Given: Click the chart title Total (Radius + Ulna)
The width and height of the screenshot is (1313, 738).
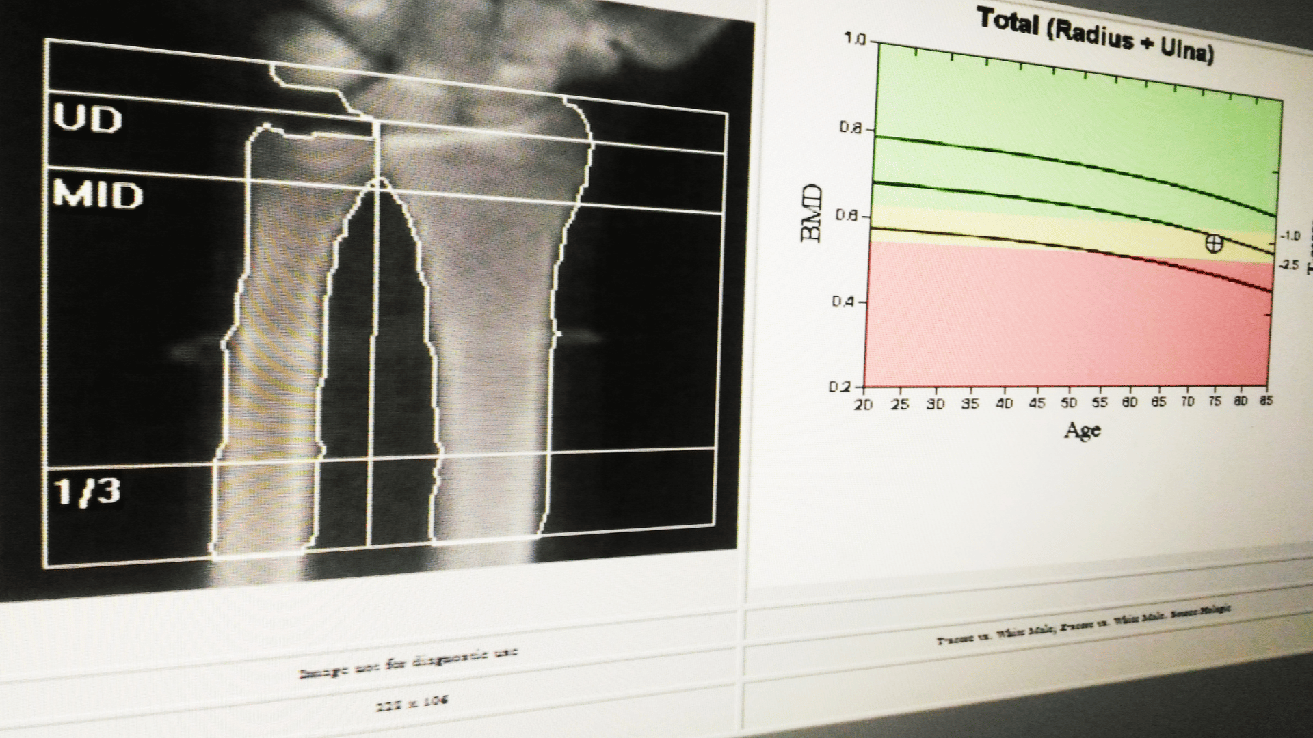Looking at the screenshot, I should click(x=1096, y=34).
